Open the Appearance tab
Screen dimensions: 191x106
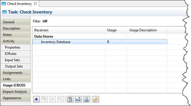(x=16, y=98)
